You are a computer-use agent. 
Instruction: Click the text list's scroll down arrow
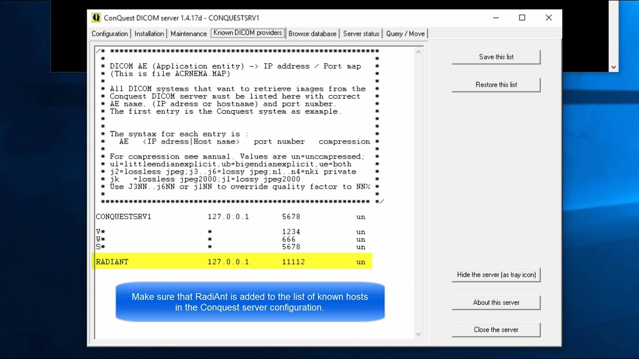(x=418, y=334)
